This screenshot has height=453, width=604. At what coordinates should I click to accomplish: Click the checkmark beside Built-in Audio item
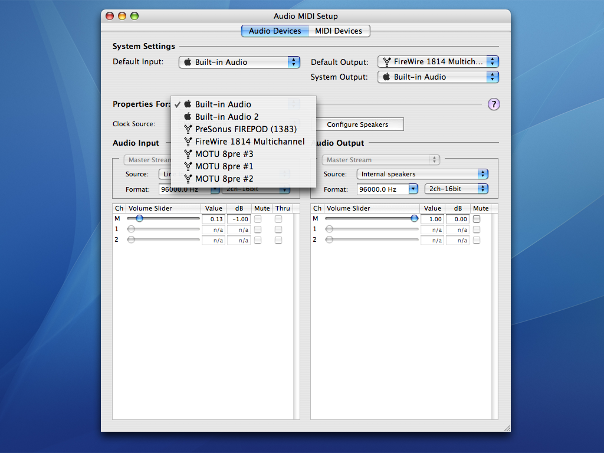click(177, 104)
